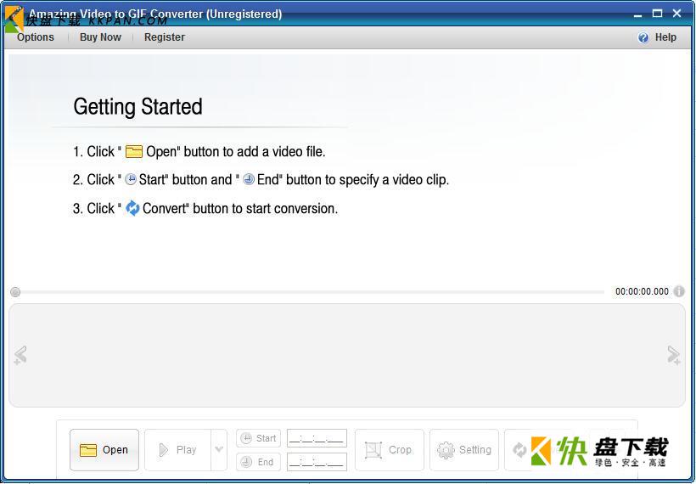Open the Setting gear button
The height and width of the screenshot is (484, 696).
(x=463, y=450)
